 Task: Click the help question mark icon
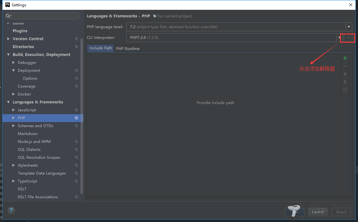point(11,210)
